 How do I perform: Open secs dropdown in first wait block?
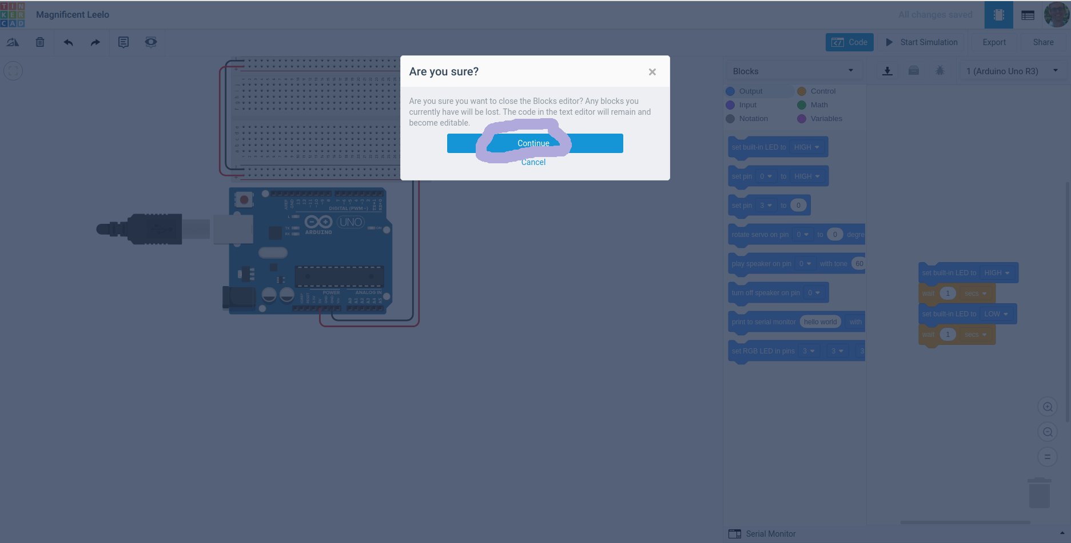click(976, 293)
